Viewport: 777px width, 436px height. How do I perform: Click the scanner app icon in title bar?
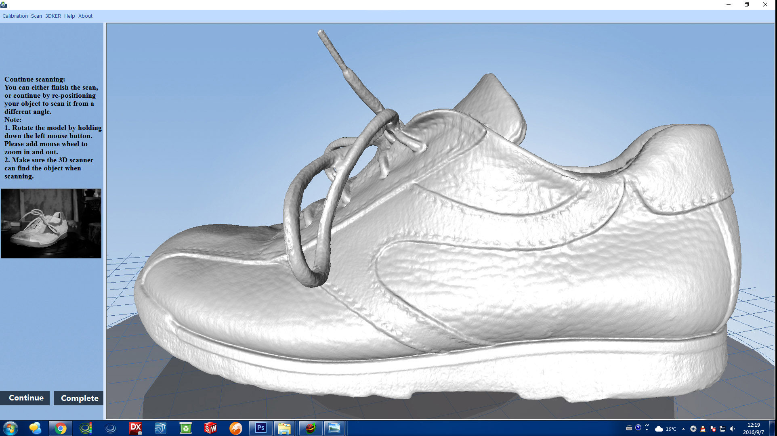[x=4, y=4]
